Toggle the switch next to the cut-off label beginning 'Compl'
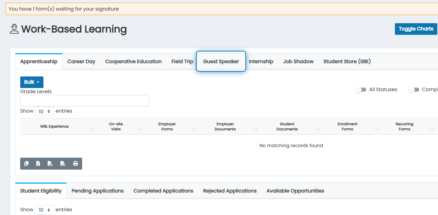438x215 pixels. 414,90
